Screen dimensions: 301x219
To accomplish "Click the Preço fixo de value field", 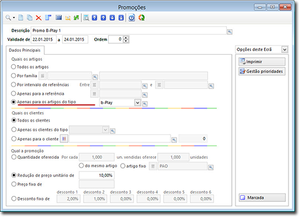I will pyautogui.click(x=96, y=184).
